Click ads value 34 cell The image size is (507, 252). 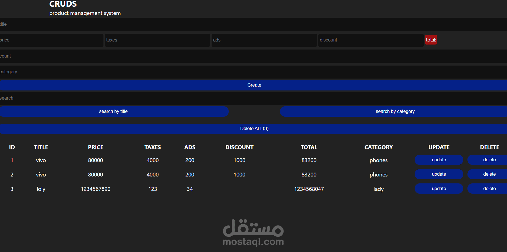coord(190,189)
